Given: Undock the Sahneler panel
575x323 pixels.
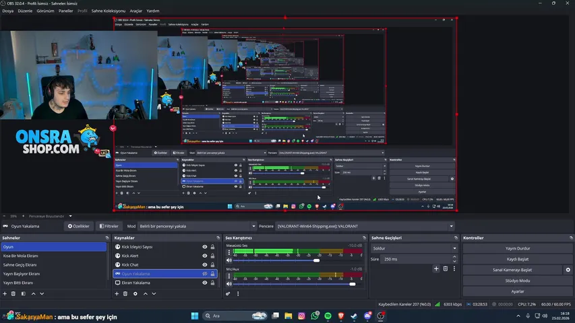Looking at the screenshot, I should pyautogui.click(x=107, y=238).
